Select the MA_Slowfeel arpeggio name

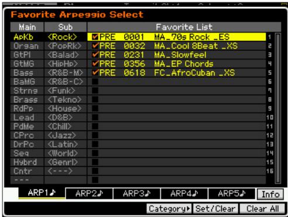180,55
